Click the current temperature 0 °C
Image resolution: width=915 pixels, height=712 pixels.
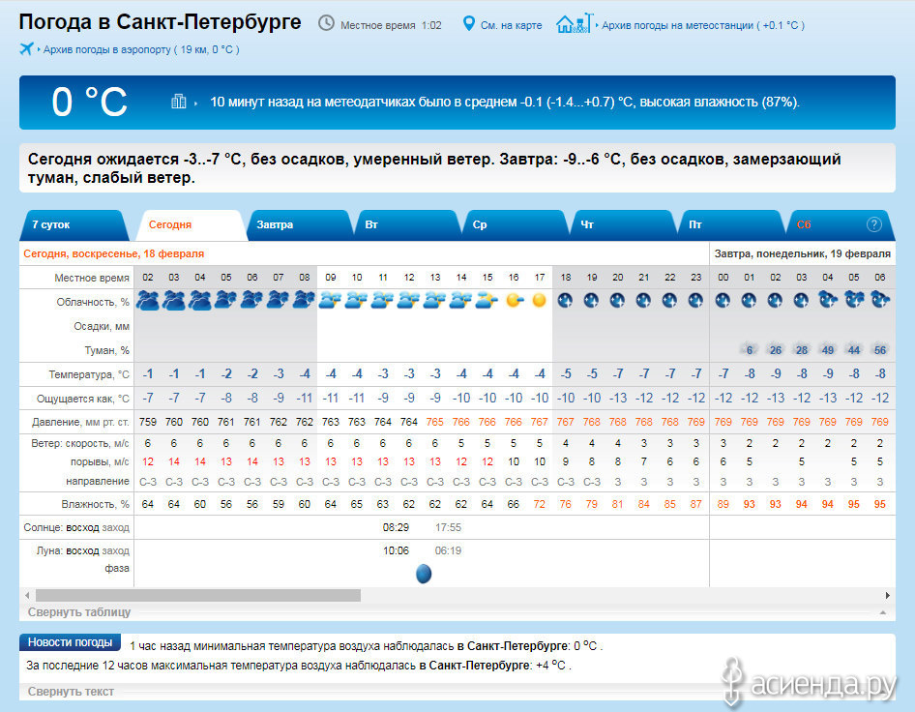[x=89, y=103]
